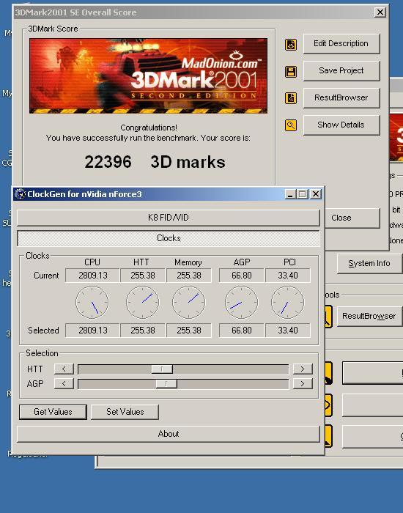403x513 pixels.
Task: Click the Current HTT value field
Action: click(143, 276)
